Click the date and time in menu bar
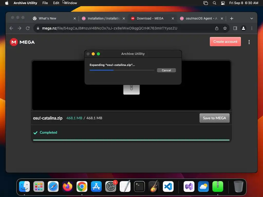The height and width of the screenshot is (197, 263). [x=243, y=3]
